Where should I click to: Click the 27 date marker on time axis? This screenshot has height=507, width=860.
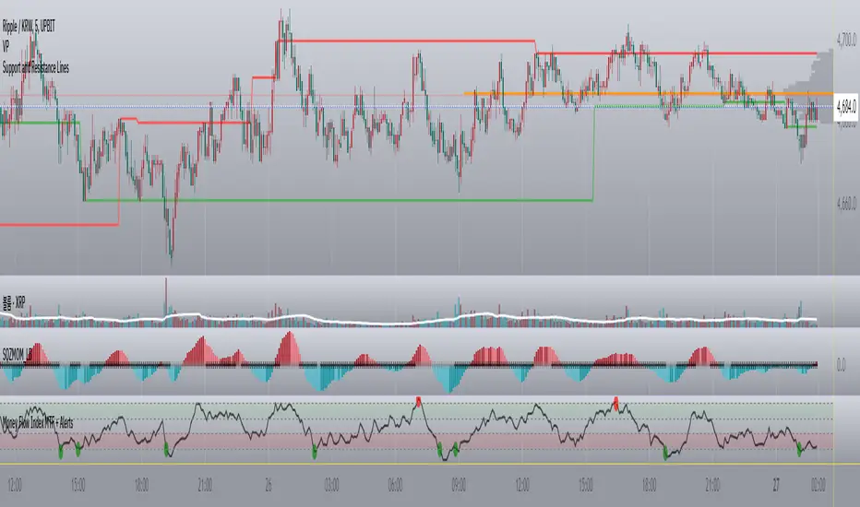(776, 486)
